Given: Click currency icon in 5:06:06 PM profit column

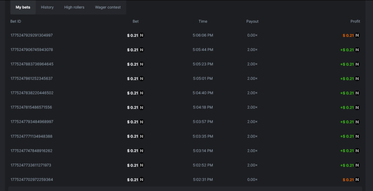Looking at the screenshot, I should [x=357, y=35].
